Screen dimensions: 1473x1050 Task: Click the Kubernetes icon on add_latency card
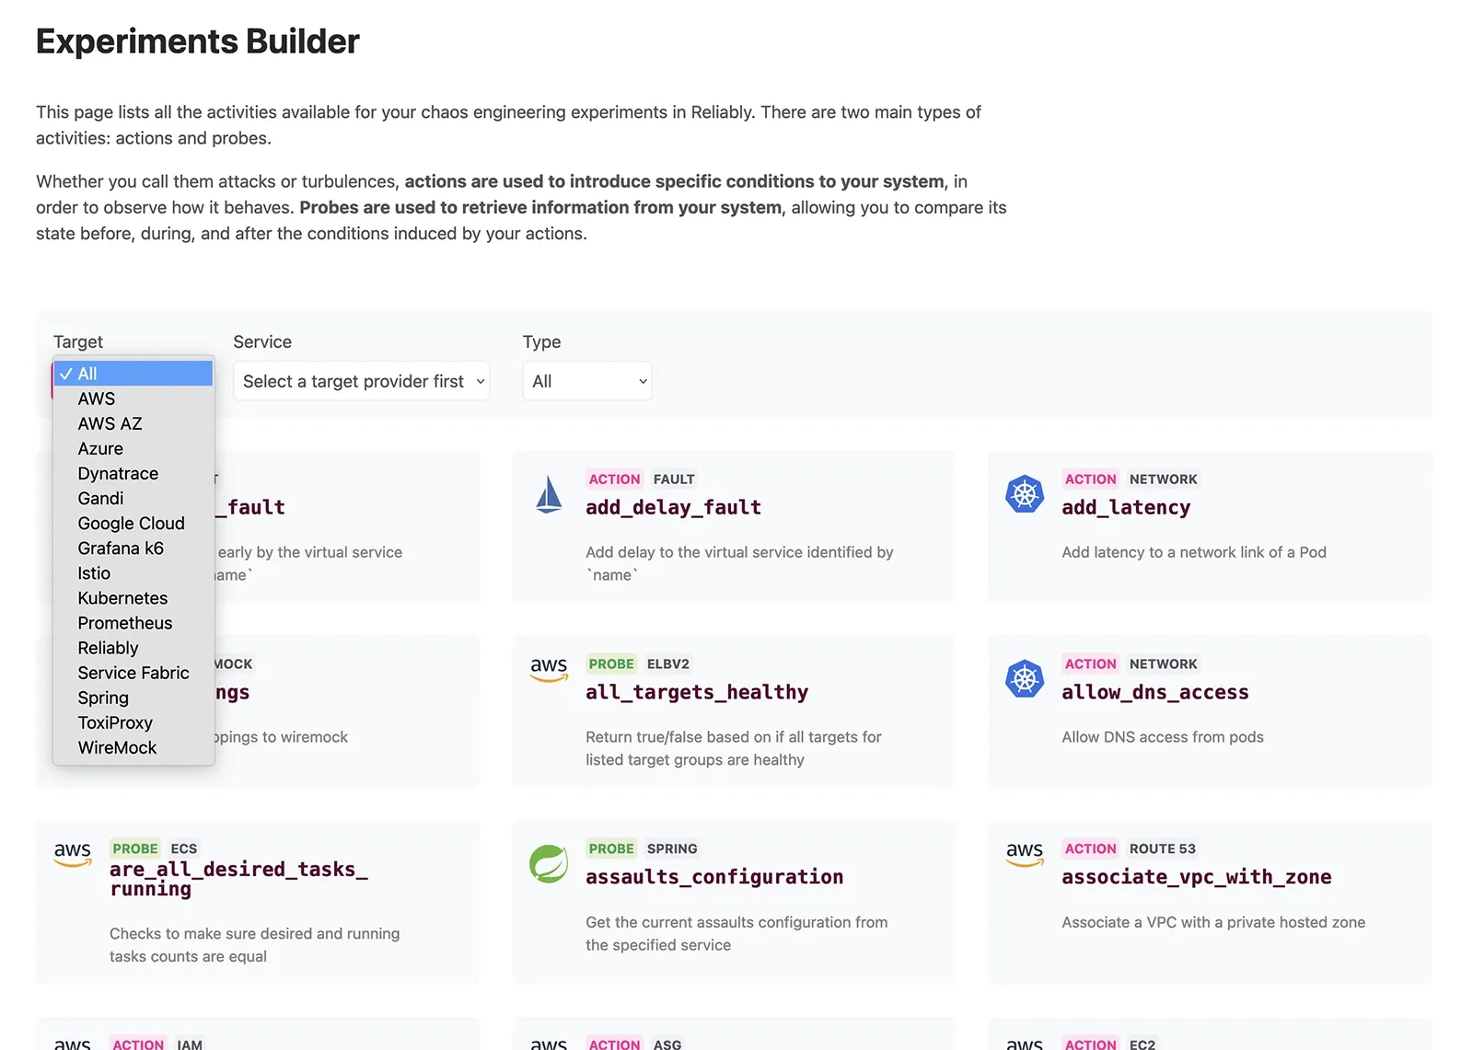coord(1025,494)
